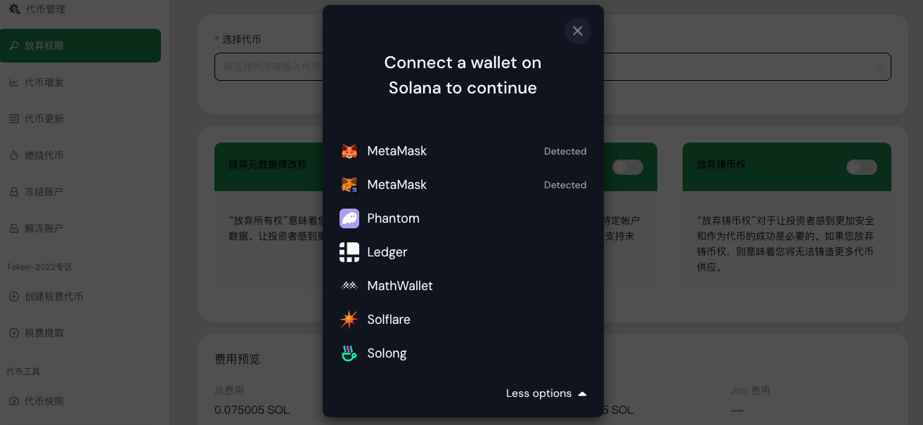Click the second MetaMask fox icon

[x=349, y=185]
